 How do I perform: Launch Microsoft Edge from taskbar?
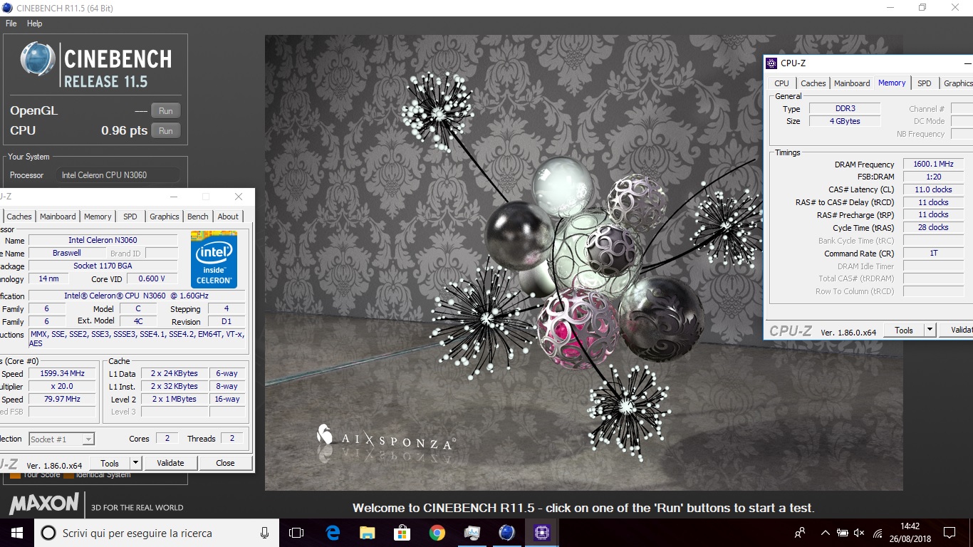tap(332, 533)
